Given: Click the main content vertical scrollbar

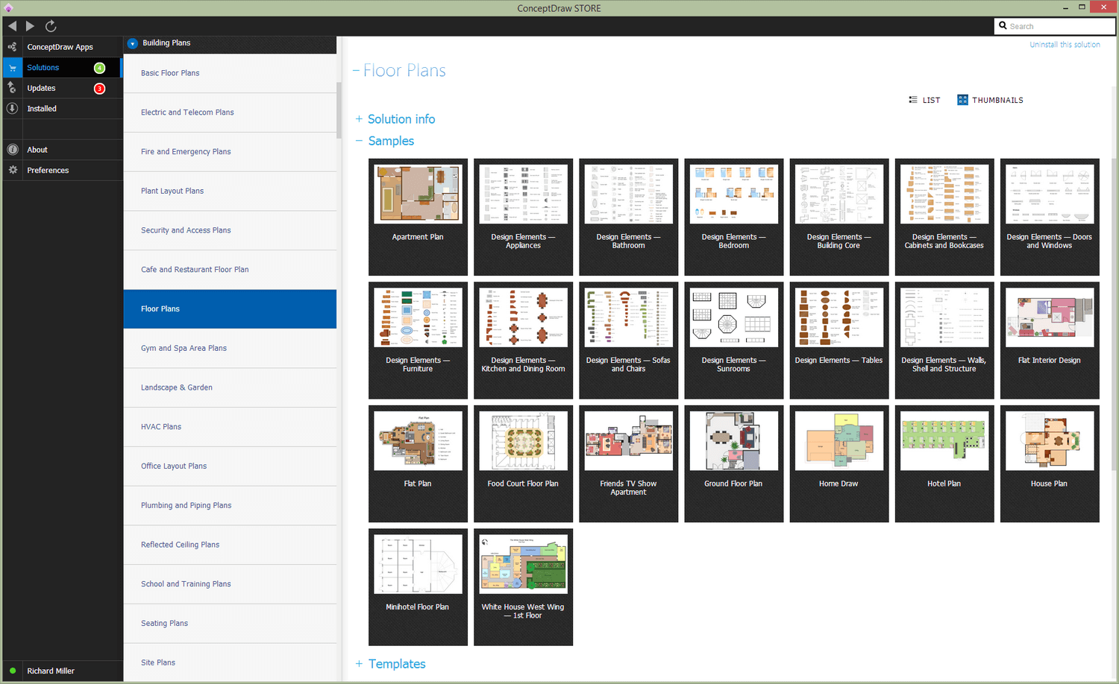Looking at the screenshot, I should coord(1115,313).
